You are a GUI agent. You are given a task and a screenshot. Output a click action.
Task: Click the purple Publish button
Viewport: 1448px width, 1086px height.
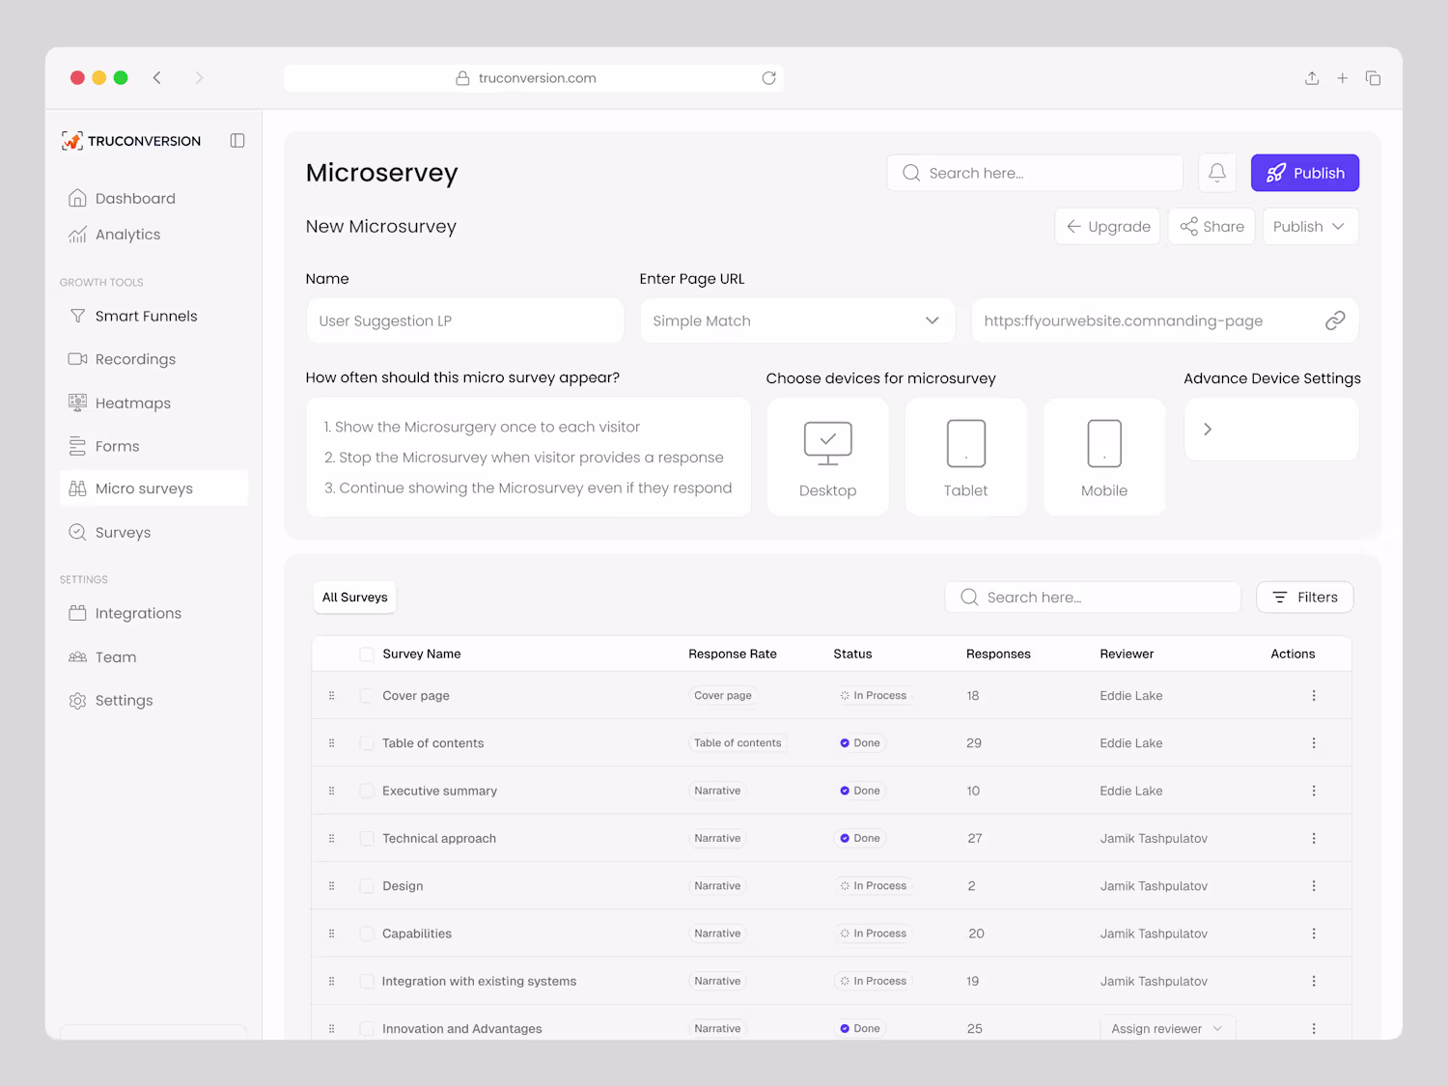tap(1305, 173)
